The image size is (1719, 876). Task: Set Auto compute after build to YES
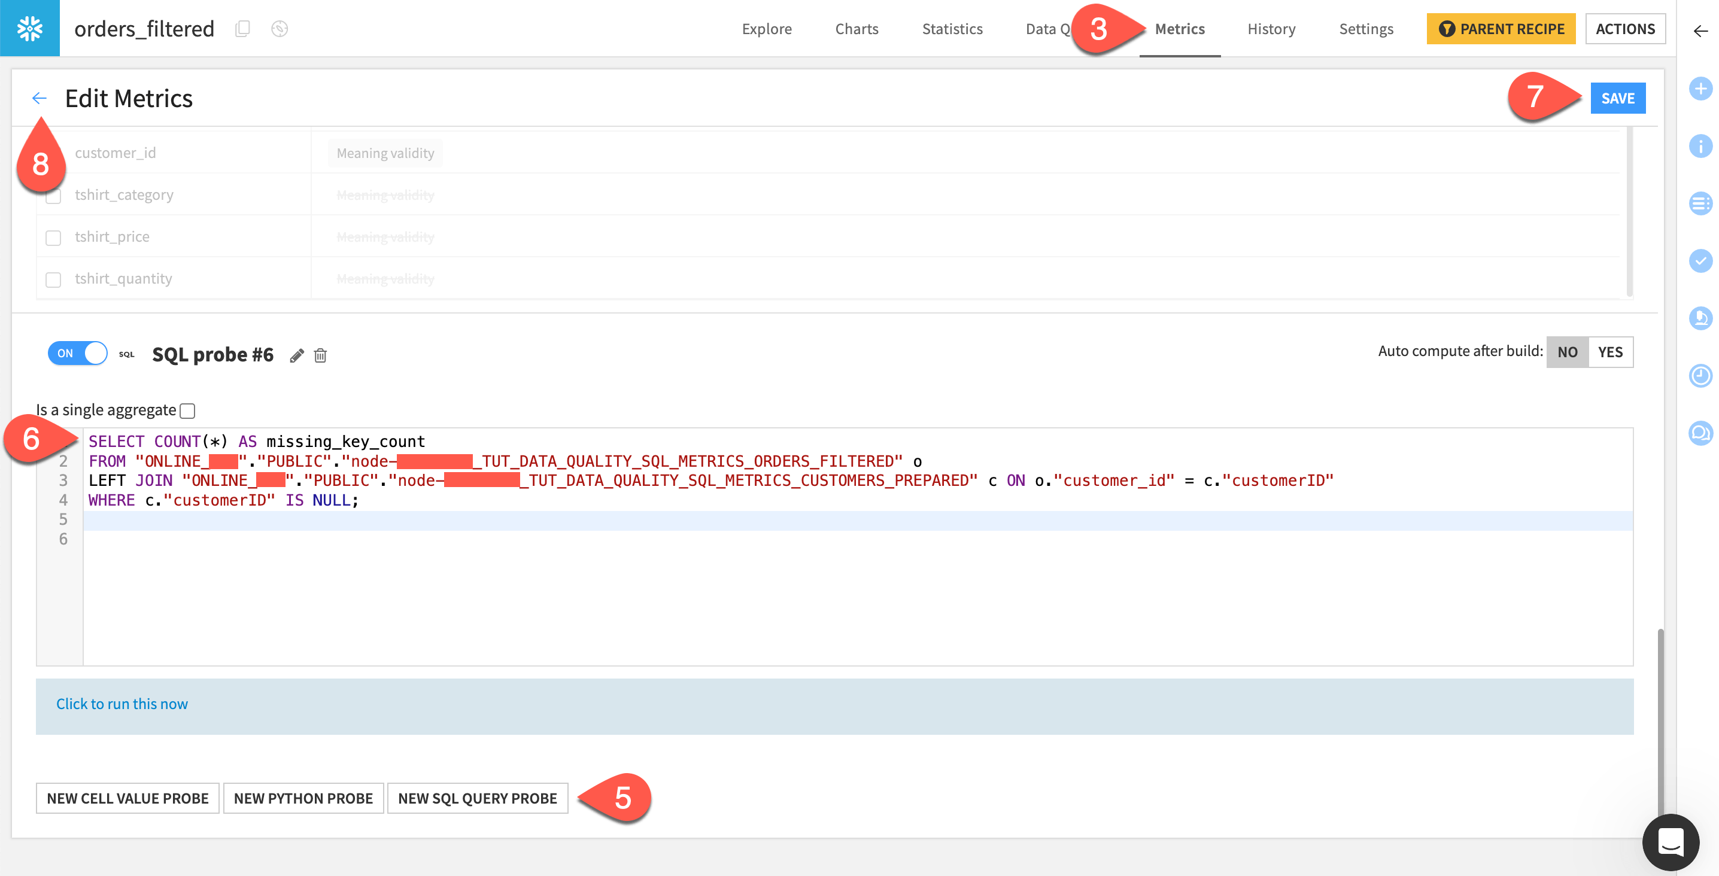1609,352
